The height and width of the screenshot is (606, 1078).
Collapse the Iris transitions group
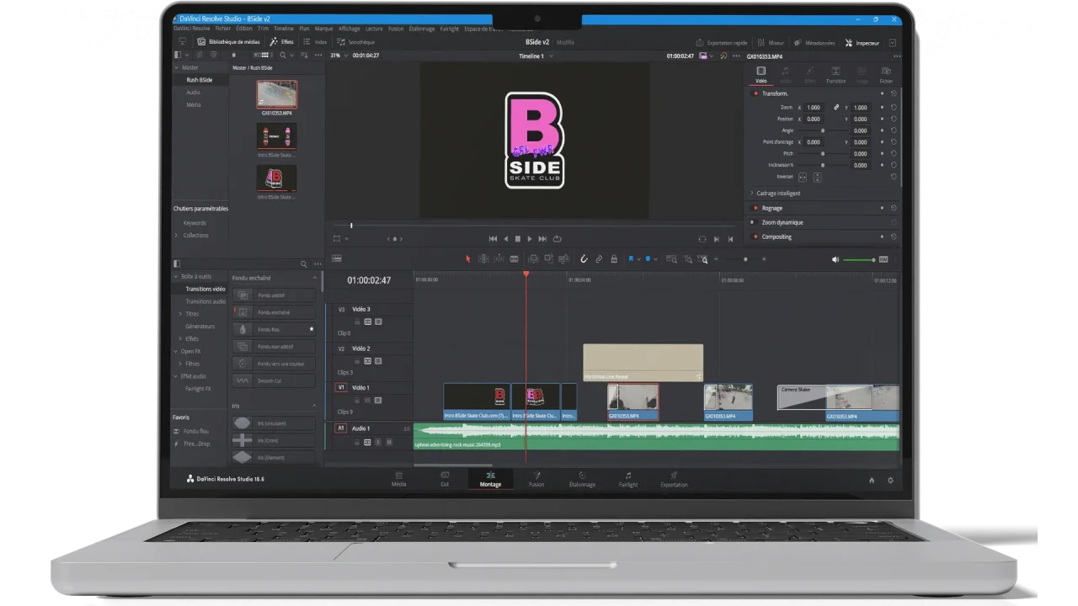tap(315, 406)
